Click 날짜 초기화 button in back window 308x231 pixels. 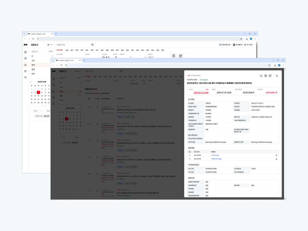[x=38, y=116]
